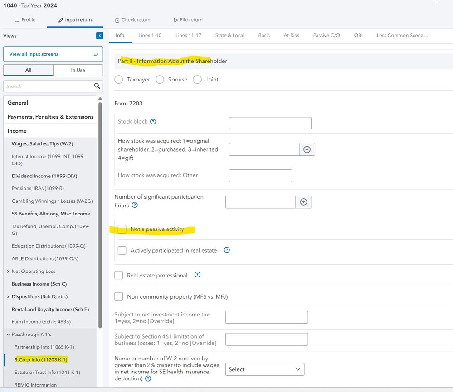Select the Taxpayer radio button

point(119,80)
